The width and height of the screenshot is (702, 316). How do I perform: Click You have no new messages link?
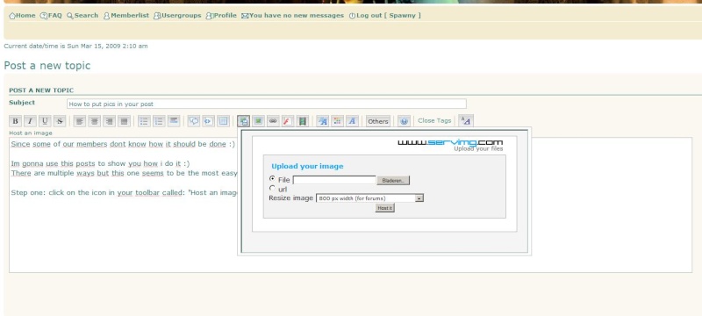[x=293, y=15]
